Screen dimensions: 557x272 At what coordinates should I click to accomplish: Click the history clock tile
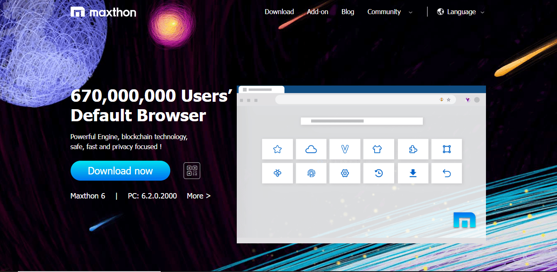coord(378,173)
